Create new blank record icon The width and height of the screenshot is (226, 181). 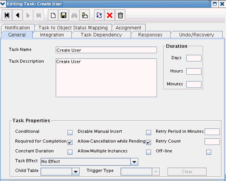tap(53, 15)
